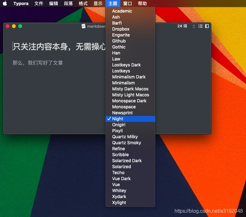Select the Han theme
The image size is (246, 217).
pos(130,53)
